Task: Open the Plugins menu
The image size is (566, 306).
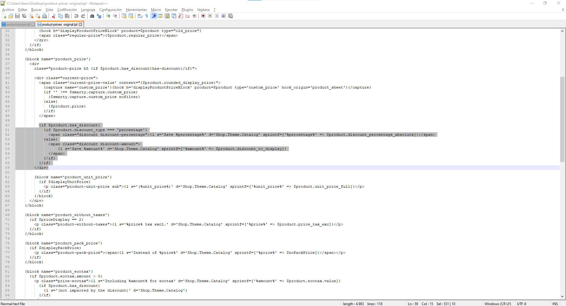Action: pyautogui.click(x=187, y=10)
